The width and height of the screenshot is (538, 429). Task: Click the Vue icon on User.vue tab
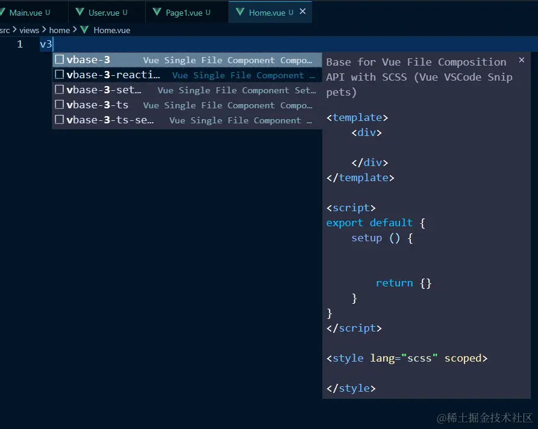point(80,13)
